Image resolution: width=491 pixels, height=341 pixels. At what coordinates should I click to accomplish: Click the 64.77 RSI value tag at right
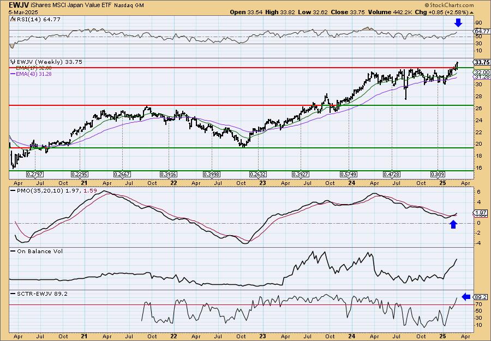[x=482, y=31]
